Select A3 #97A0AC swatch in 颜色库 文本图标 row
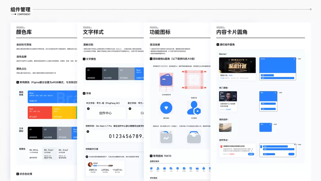The image size is (321, 181). [x=64, y=133]
